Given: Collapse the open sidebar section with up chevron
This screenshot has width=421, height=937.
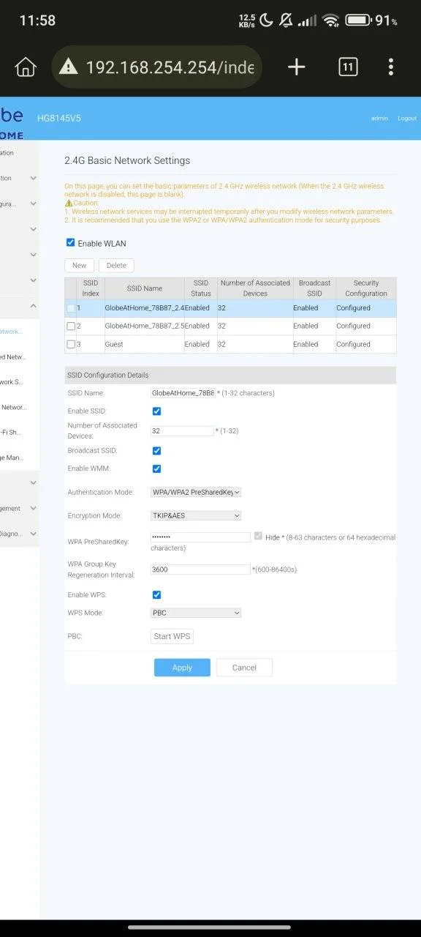Looking at the screenshot, I should pos(33,306).
